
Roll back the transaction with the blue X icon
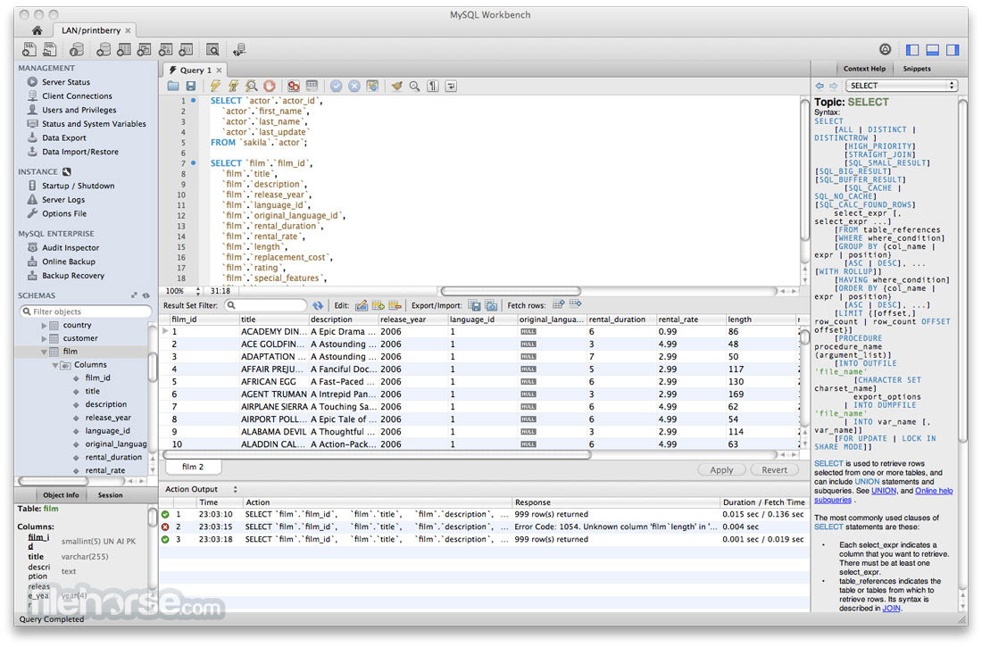(x=354, y=86)
